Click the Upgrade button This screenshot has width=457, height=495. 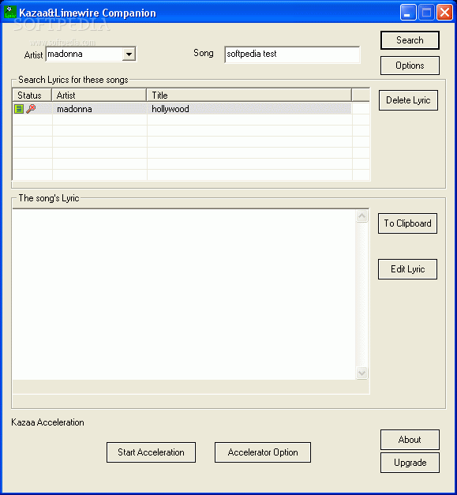point(410,463)
